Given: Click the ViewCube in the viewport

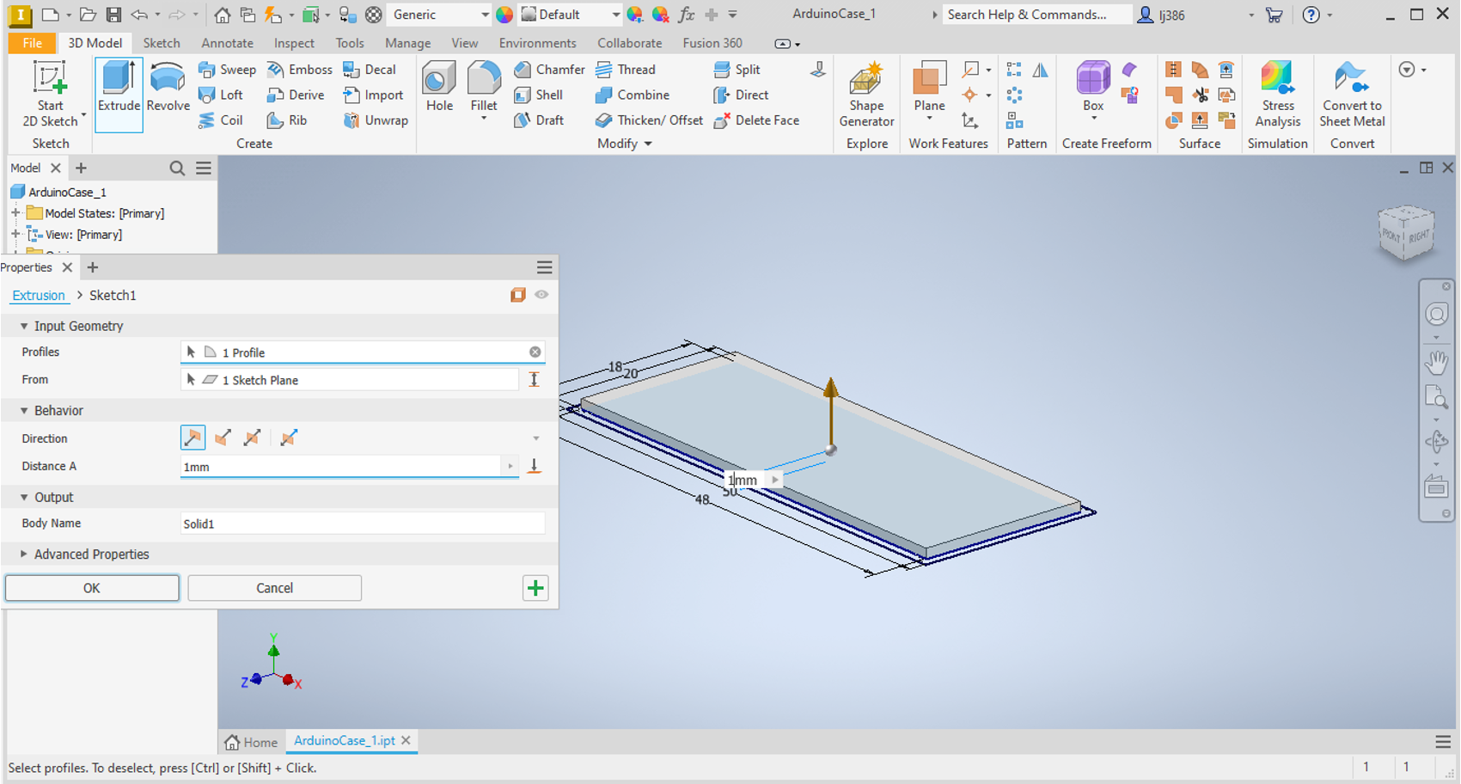Looking at the screenshot, I should point(1407,233).
